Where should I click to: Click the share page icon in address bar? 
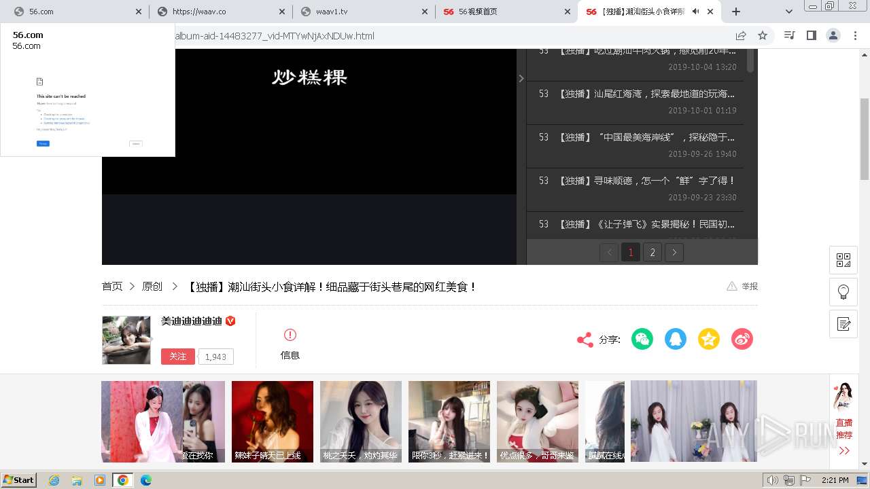tap(741, 35)
